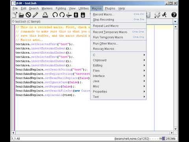Click the Close Buffer circle-slash icon
The height and width of the screenshot is (142, 189).
pos(28,15)
